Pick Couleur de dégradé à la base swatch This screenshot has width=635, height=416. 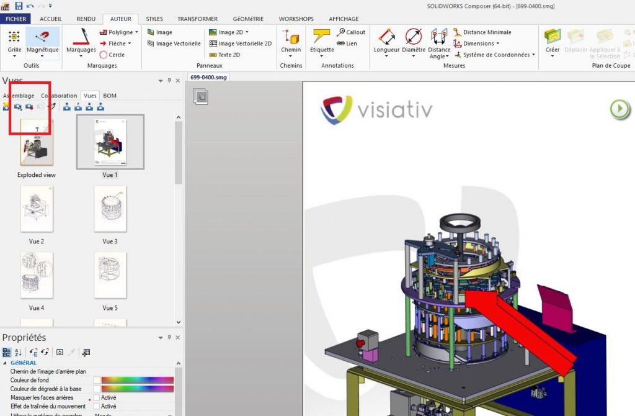tap(97, 389)
